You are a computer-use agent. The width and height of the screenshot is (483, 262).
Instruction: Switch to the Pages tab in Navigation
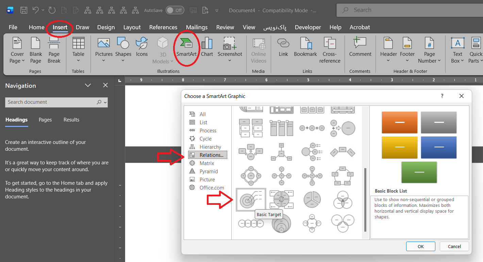45,119
